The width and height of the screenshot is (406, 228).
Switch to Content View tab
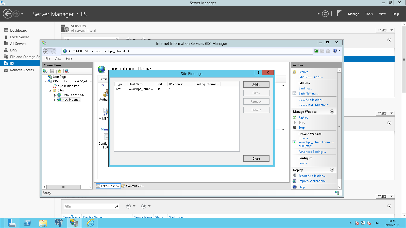pos(133,186)
